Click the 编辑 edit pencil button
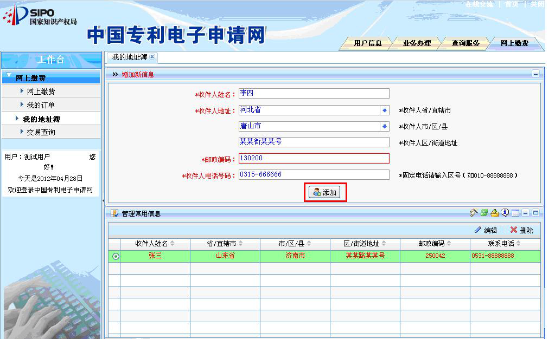Image resolution: width=555 pixels, height=339 pixels. click(x=486, y=230)
